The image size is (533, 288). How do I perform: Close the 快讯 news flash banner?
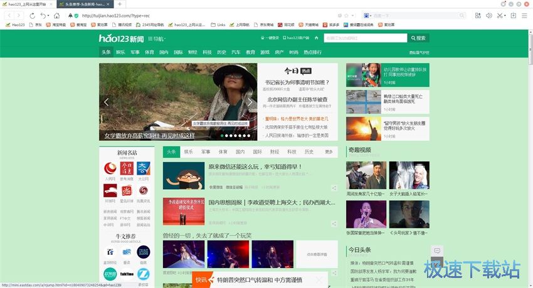tap(319, 280)
